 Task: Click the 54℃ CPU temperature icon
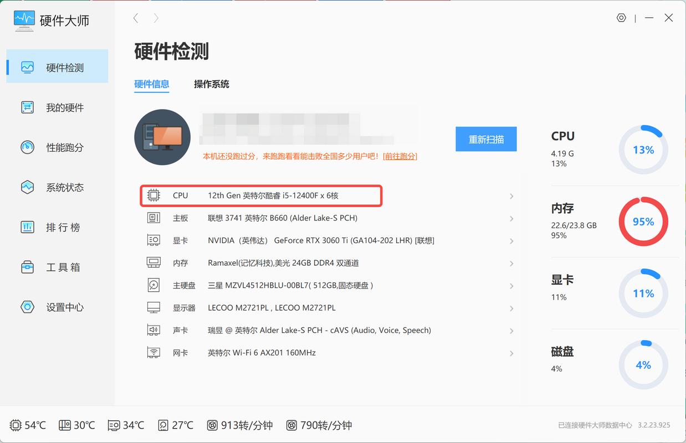pos(16,425)
